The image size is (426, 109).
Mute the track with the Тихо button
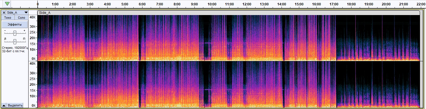pyautogui.click(x=8, y=18)
